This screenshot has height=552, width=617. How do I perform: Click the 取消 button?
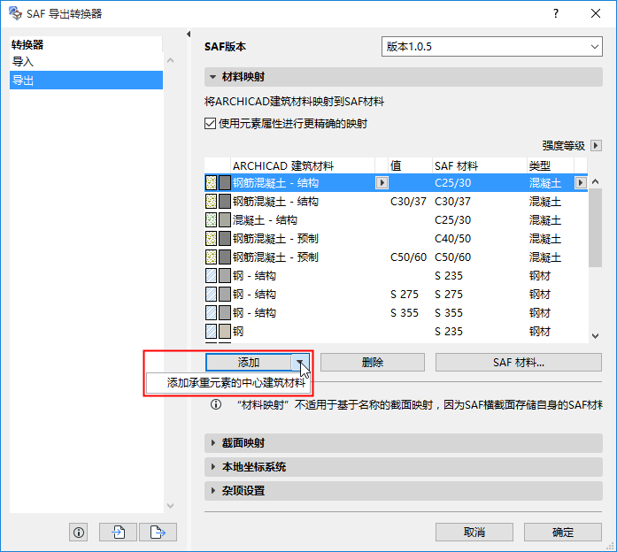pyautogui.click(x=474, y=533)
